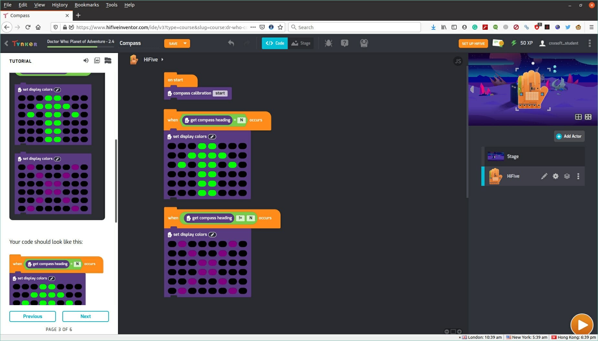598x341 pixels.
Task: Expand the stage to fullscreen
Action: 588,117
